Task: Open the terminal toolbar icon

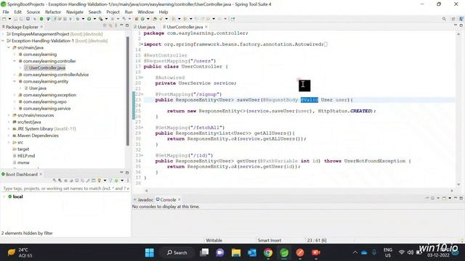Action: point(28,19)
